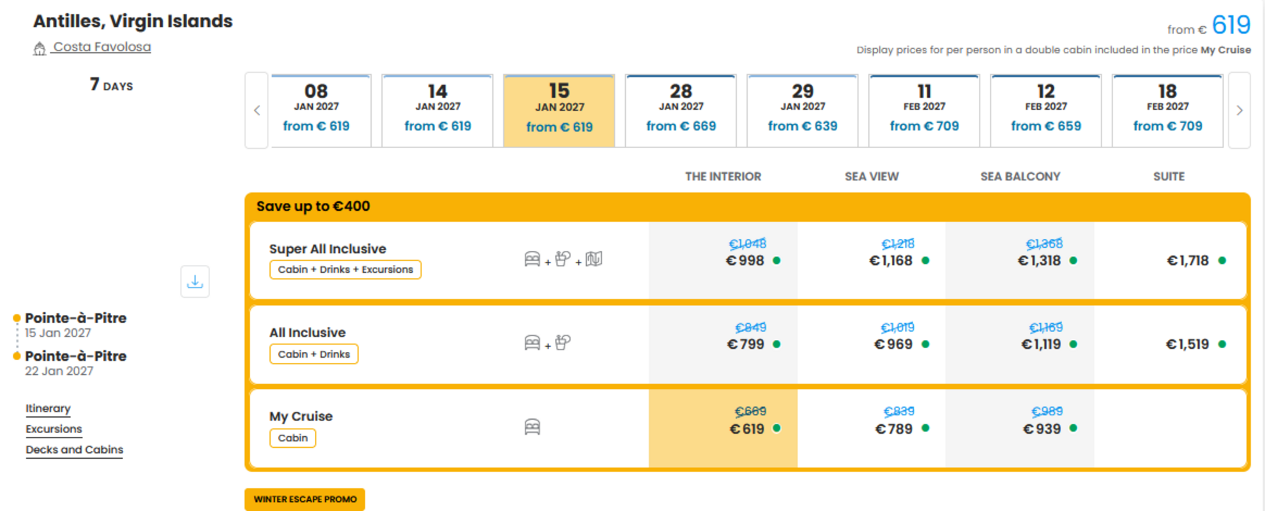Click the excursions map icon in Super All Inclusive

click(x=594, y=259)
